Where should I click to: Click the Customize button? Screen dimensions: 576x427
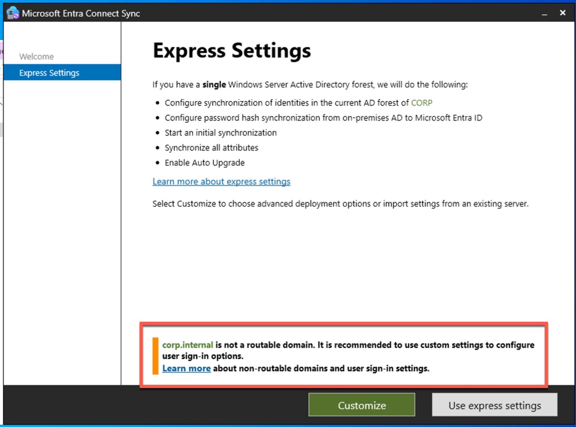[361, 405]
